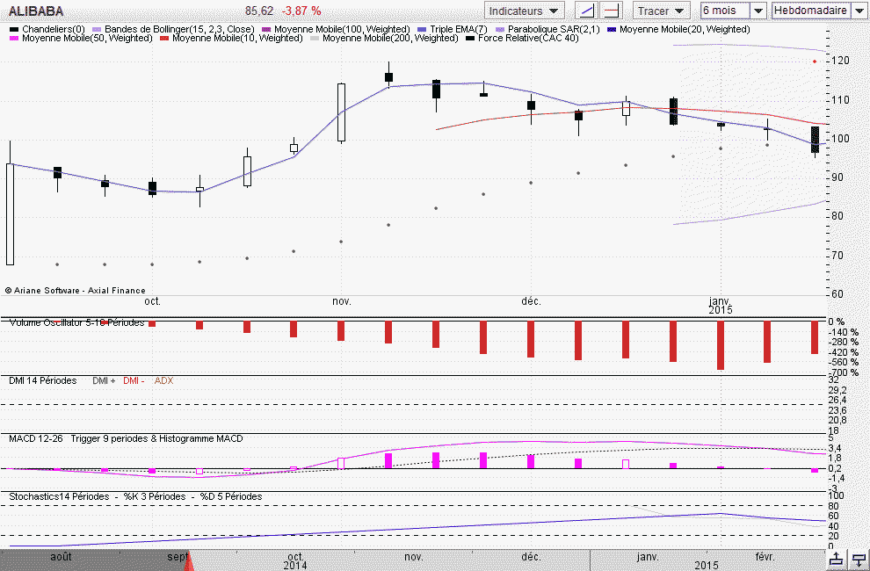Click the tall white November candlestick
Image resolution: width=870 pixels, height=571 pixels.
(341, 112)
